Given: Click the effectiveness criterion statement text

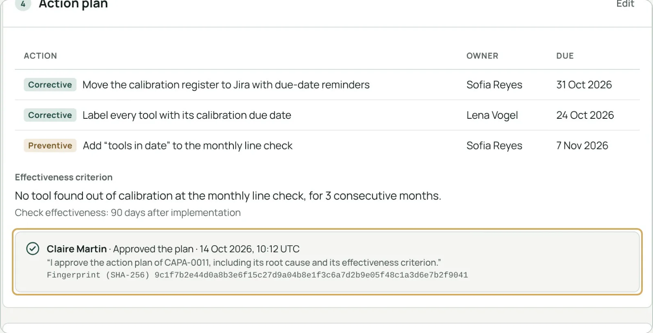Looking at the screenshot, I should click(228, 196).
